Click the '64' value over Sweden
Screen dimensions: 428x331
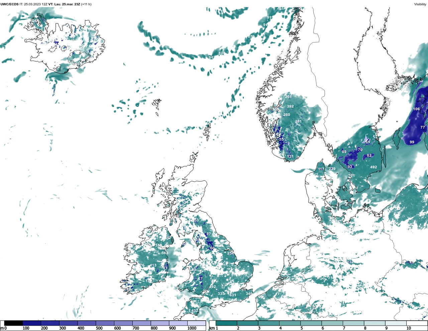pyautogui.click(x=367, y=142)
